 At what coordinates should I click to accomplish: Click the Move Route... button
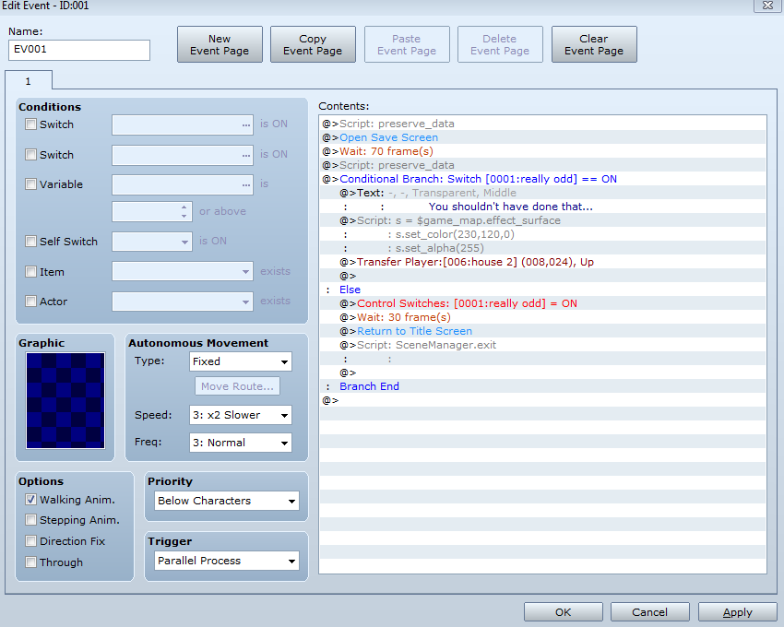click(x=237, y=386)
